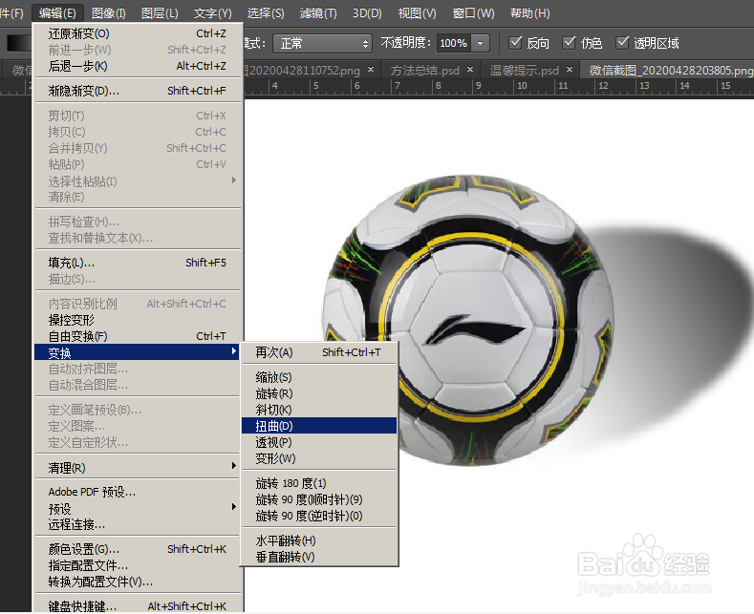Expand the opacity 100% dropdown arrow
The image size is (754, 614).
coord(480,43)
